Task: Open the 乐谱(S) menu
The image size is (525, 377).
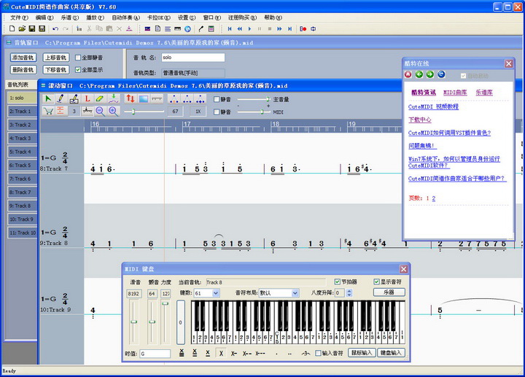Action: [71, 17]
